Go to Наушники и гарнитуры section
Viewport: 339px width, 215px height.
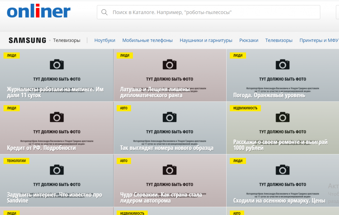[x=206, y=40]
